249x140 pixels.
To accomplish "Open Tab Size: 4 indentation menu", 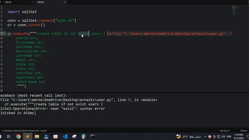I will [x=224, y=131].
